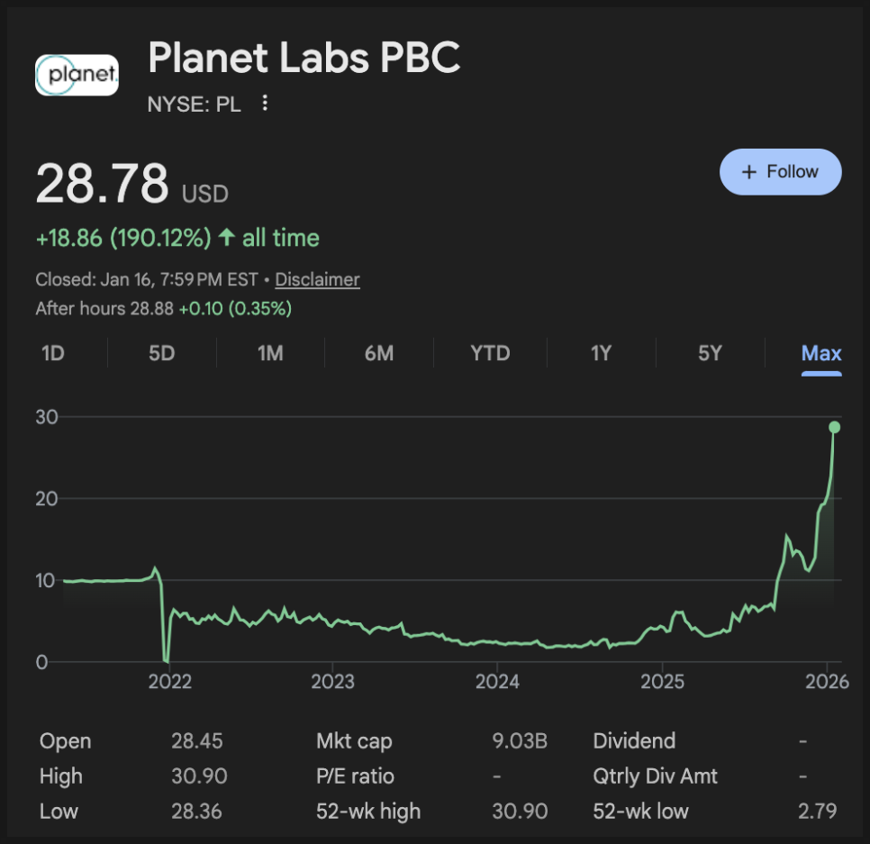Switch to YTD chart view
Viewport: 870px width, 844px height.
pos(490,353)
